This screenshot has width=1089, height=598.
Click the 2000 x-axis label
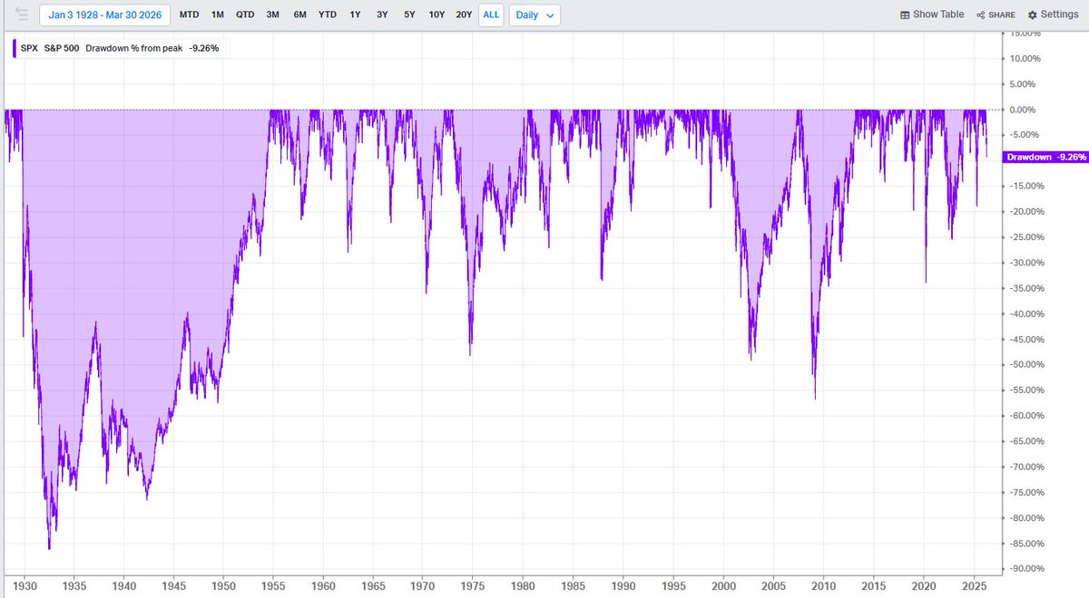pos(724,585)
